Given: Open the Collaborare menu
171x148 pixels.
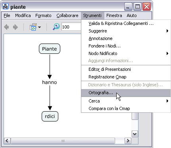Looking at the screenshot, I should pos(67,15).
